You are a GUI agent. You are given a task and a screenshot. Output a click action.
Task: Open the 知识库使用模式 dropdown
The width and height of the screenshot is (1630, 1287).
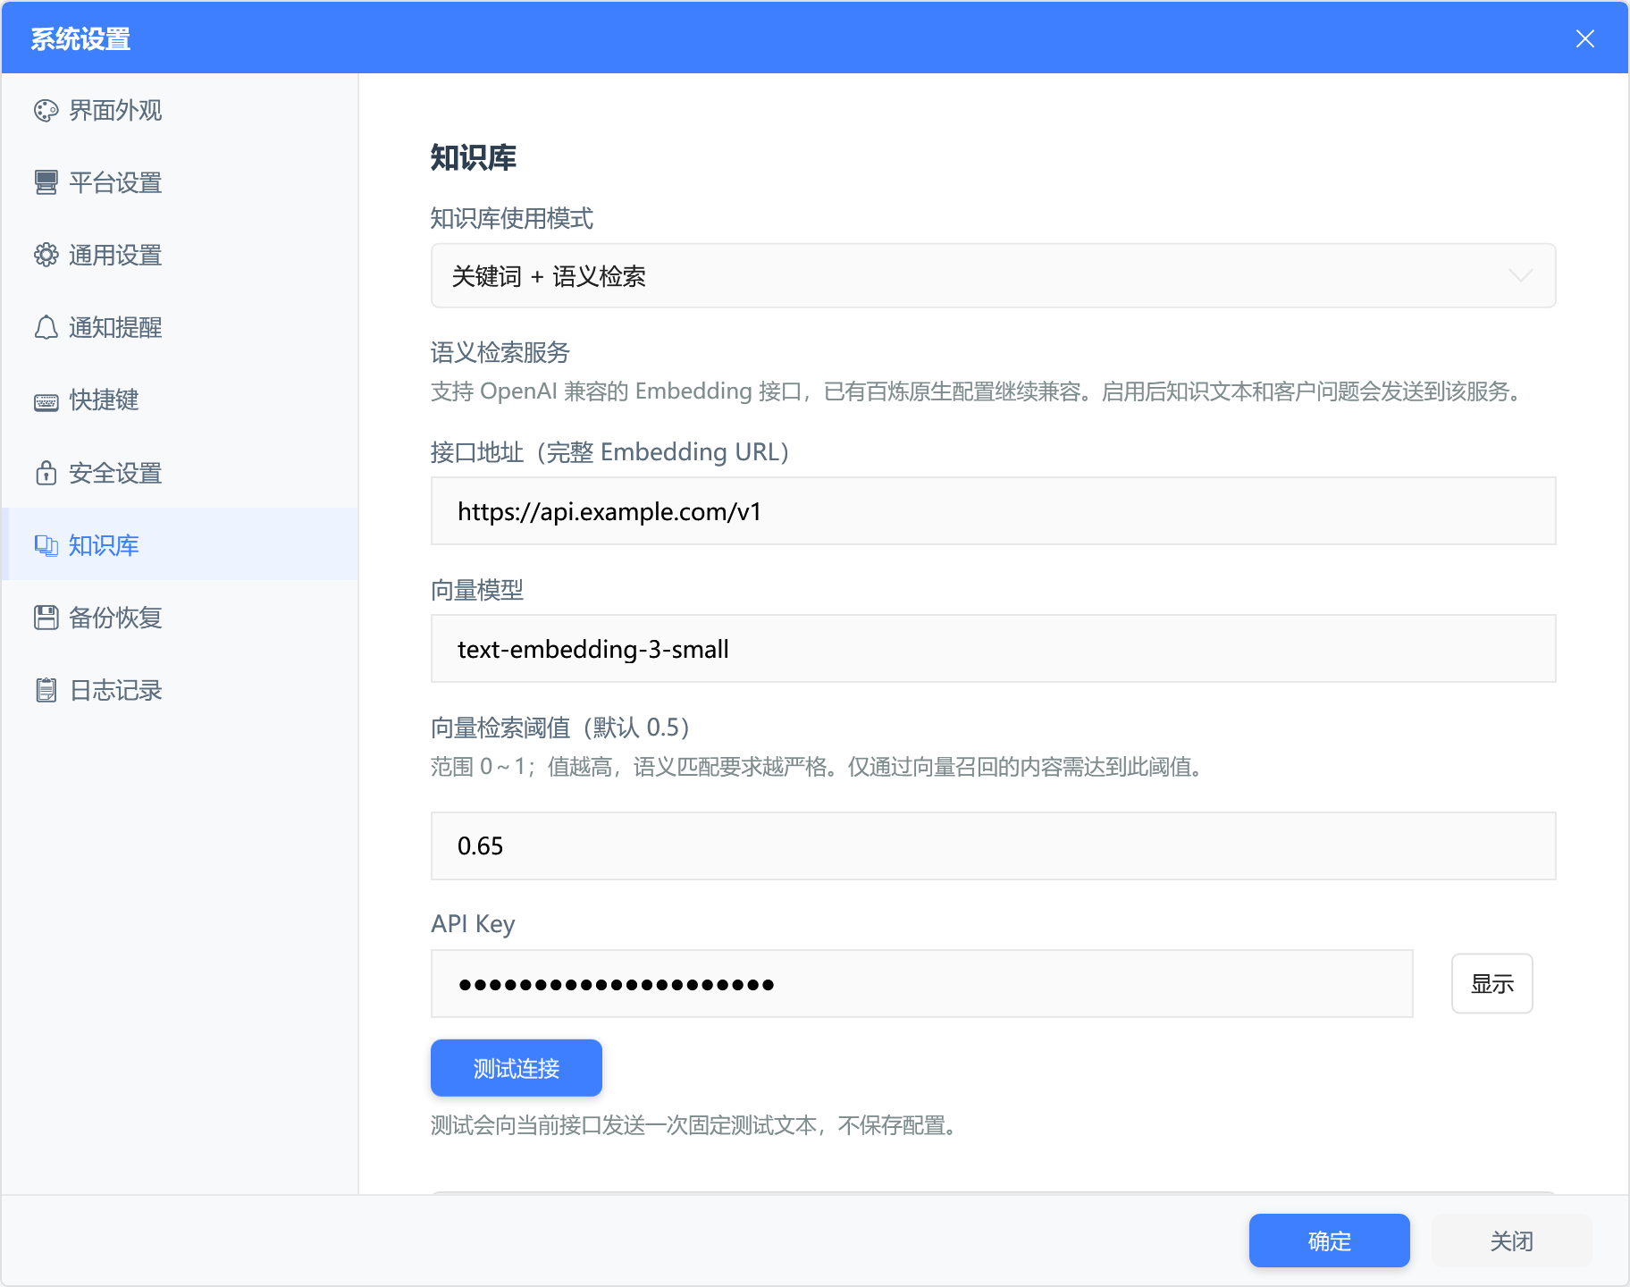click(993, 276)
